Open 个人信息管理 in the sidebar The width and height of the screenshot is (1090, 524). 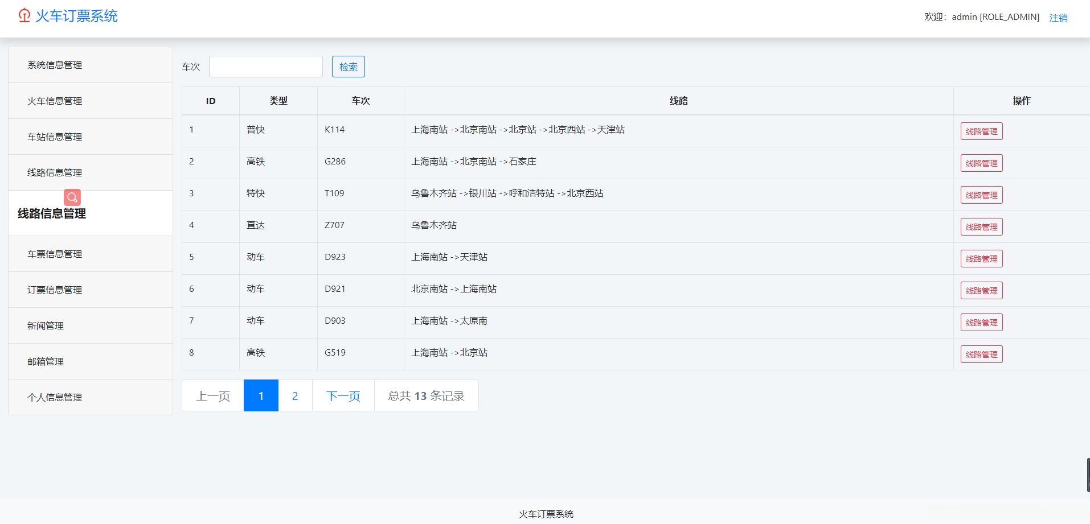pyautogui.click(x=54, y=397)
